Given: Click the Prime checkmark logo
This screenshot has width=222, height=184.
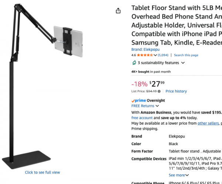Looking at the screenshot, I should pos(133,100).
